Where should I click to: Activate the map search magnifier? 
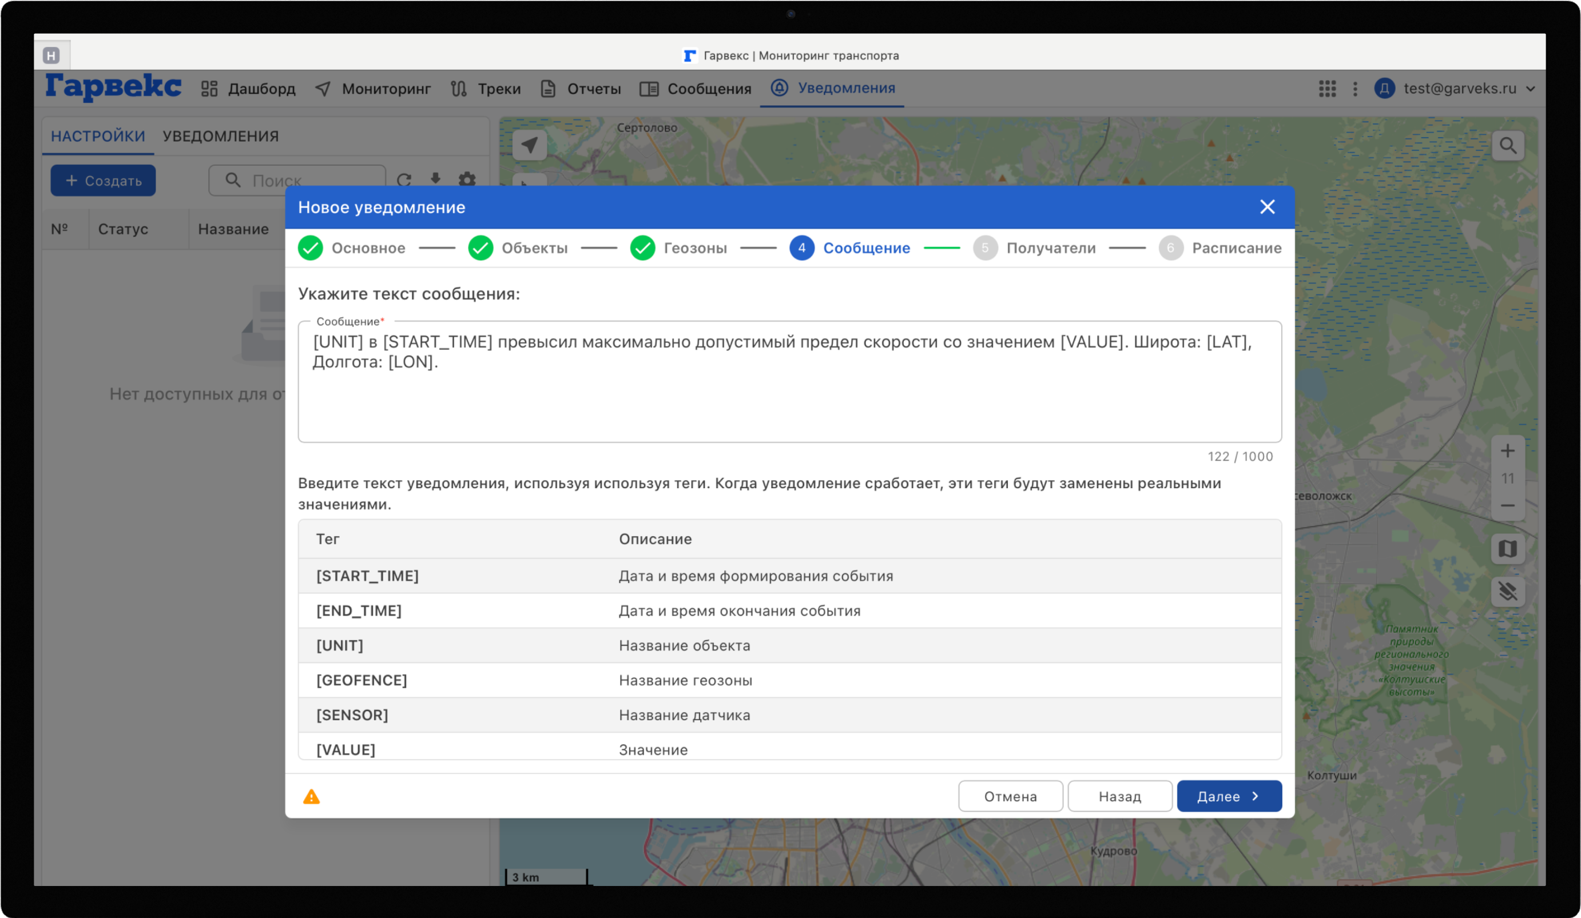pos(1508,145)
